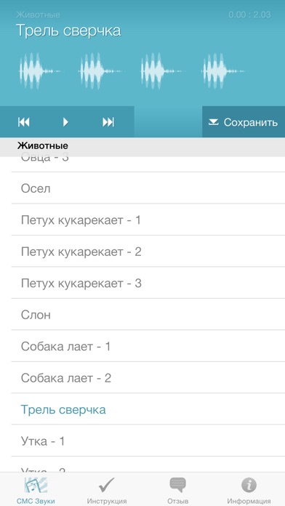This screenshot has width=285, height=506.
Task: Open the Информация tab
Action: (x=249, y=490)
